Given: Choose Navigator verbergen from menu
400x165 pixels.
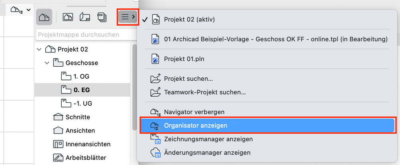Looking at the screenshot, I should coord(194,112).
